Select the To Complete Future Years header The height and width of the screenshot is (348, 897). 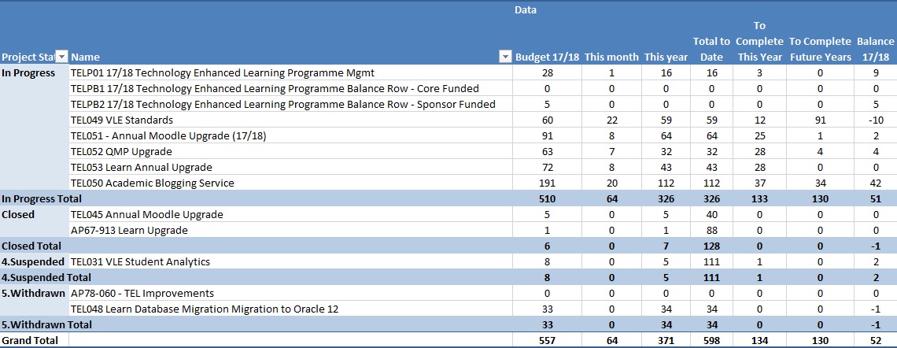tap(820, 49)
